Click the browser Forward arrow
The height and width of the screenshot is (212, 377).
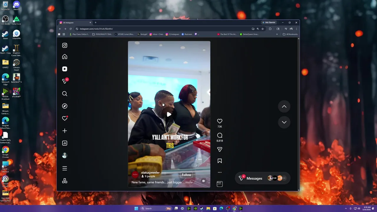tap(65, 29)
